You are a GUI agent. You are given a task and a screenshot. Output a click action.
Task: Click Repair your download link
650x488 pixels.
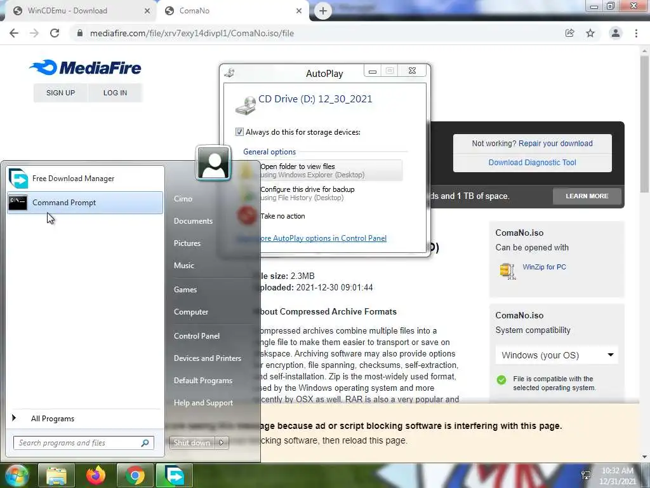click(x=555, y=143)
